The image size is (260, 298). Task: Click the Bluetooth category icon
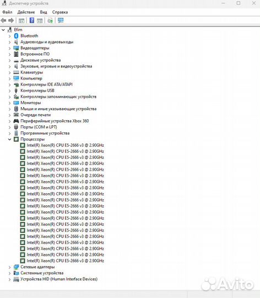point(16,36)
